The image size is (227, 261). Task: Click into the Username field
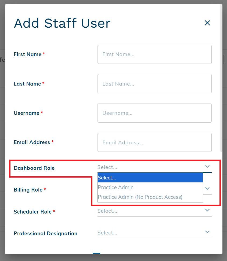pos(154,113)
